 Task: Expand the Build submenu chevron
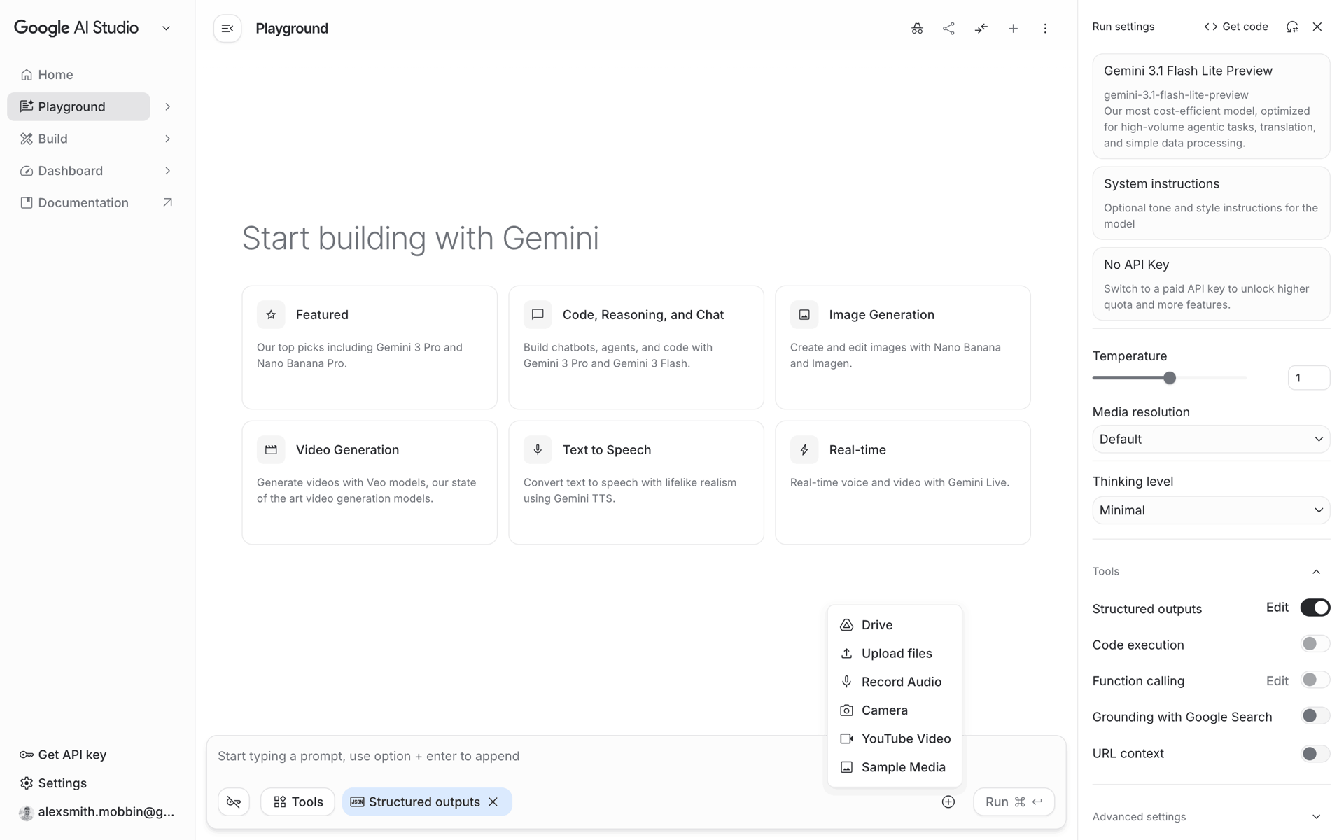tap(167, 139)
